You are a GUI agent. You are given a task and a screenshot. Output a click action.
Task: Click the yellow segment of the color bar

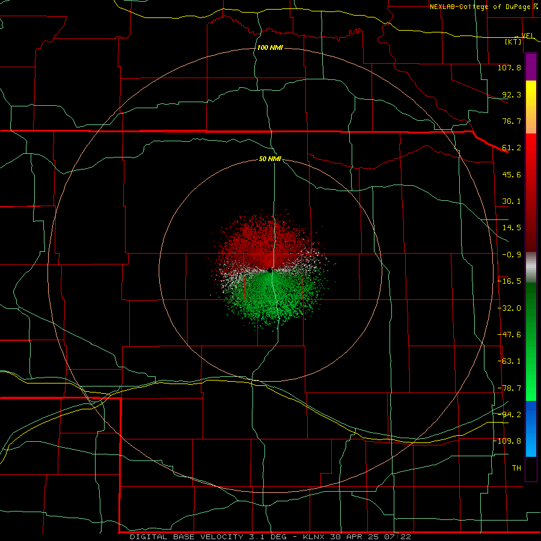tap(531, 107)
